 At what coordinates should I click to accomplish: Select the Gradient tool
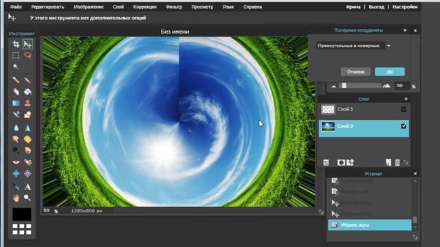click(16, 103)
